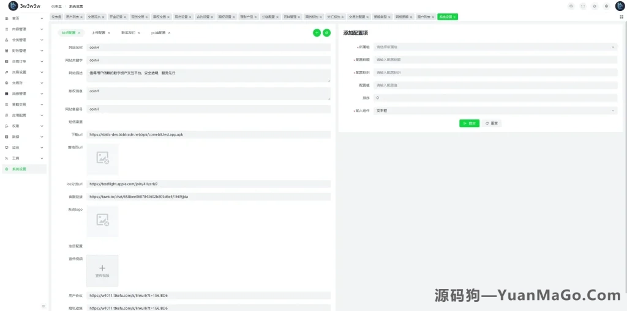This screenshot has width=627, height=311.
Task: Click the 落地页url image placeholder
Action: 102,159
